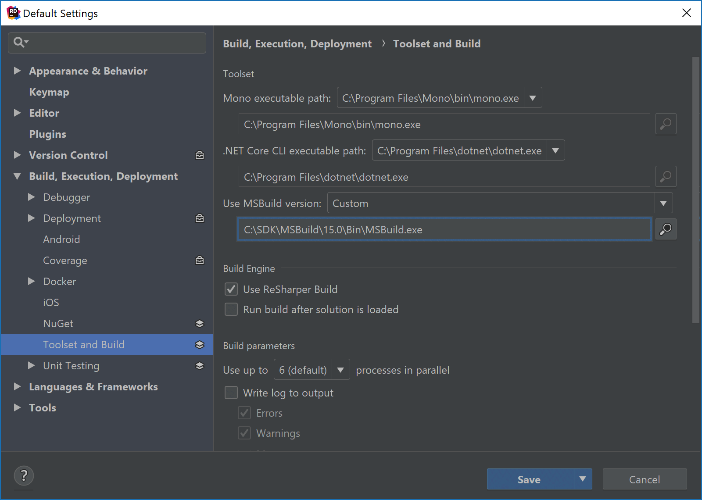Expand Appearance & Behavior section

tap(17, 71)
